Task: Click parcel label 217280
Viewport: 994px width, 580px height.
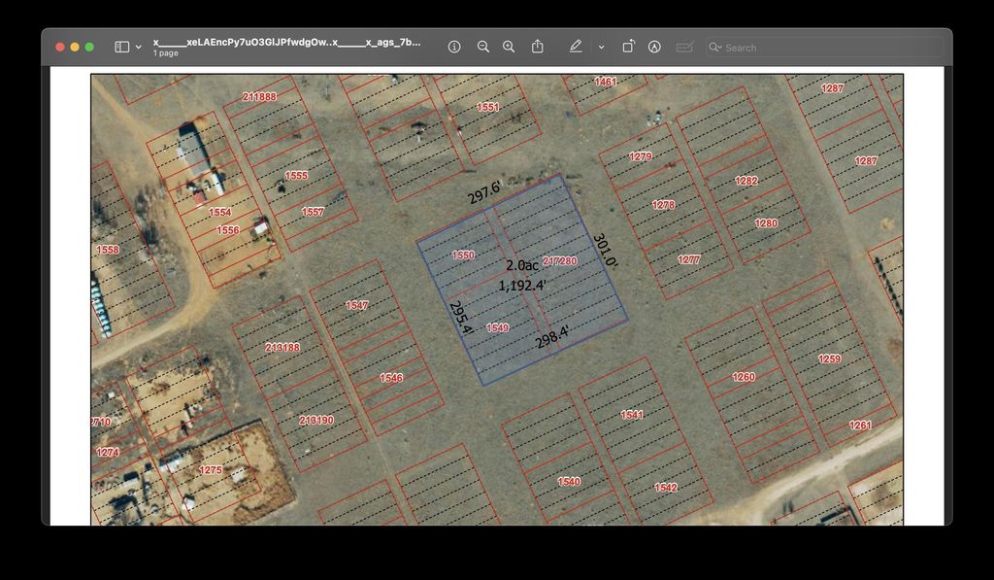Action: click(x=560, y=261)
